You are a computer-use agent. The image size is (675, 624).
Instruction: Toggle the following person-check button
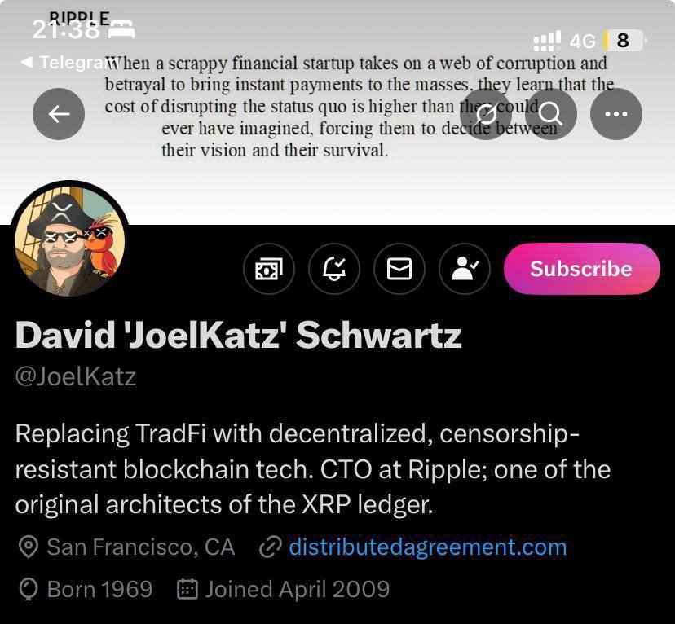coord(465,269)
